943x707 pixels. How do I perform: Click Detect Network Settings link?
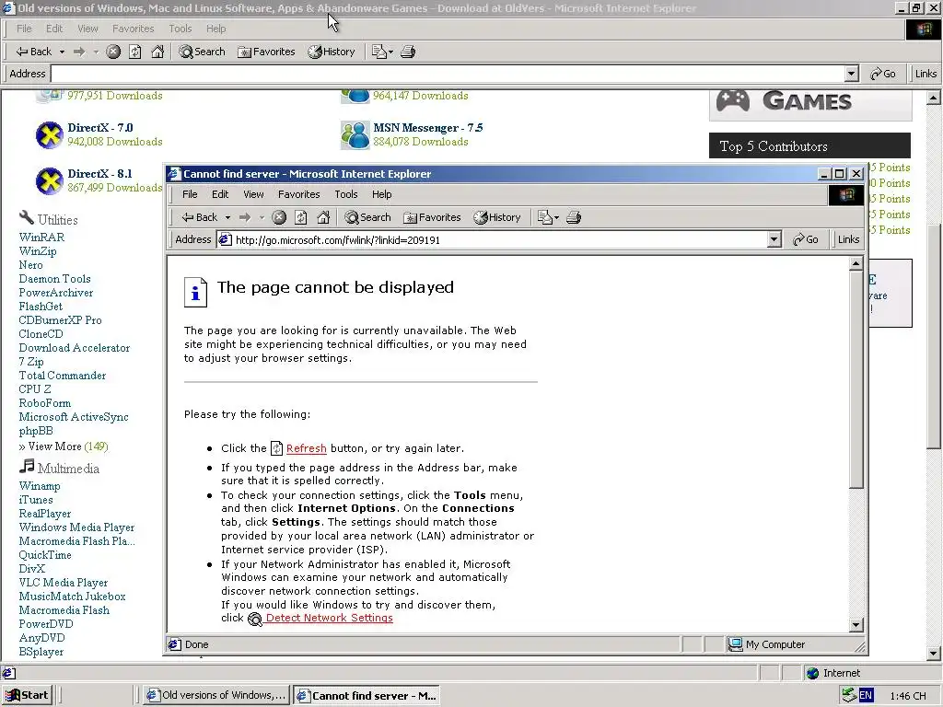(x=329, y=618)
